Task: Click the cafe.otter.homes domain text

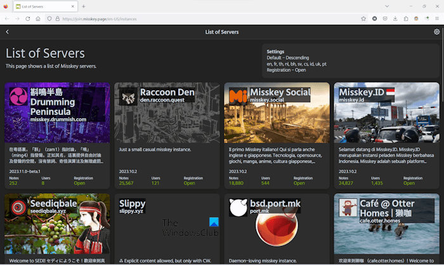Action: click(x=380, y=221)
